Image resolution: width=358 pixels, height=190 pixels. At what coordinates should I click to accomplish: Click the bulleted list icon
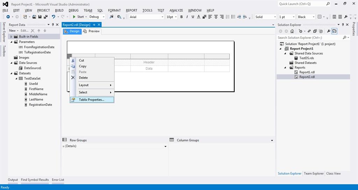(x=233, y=17)
